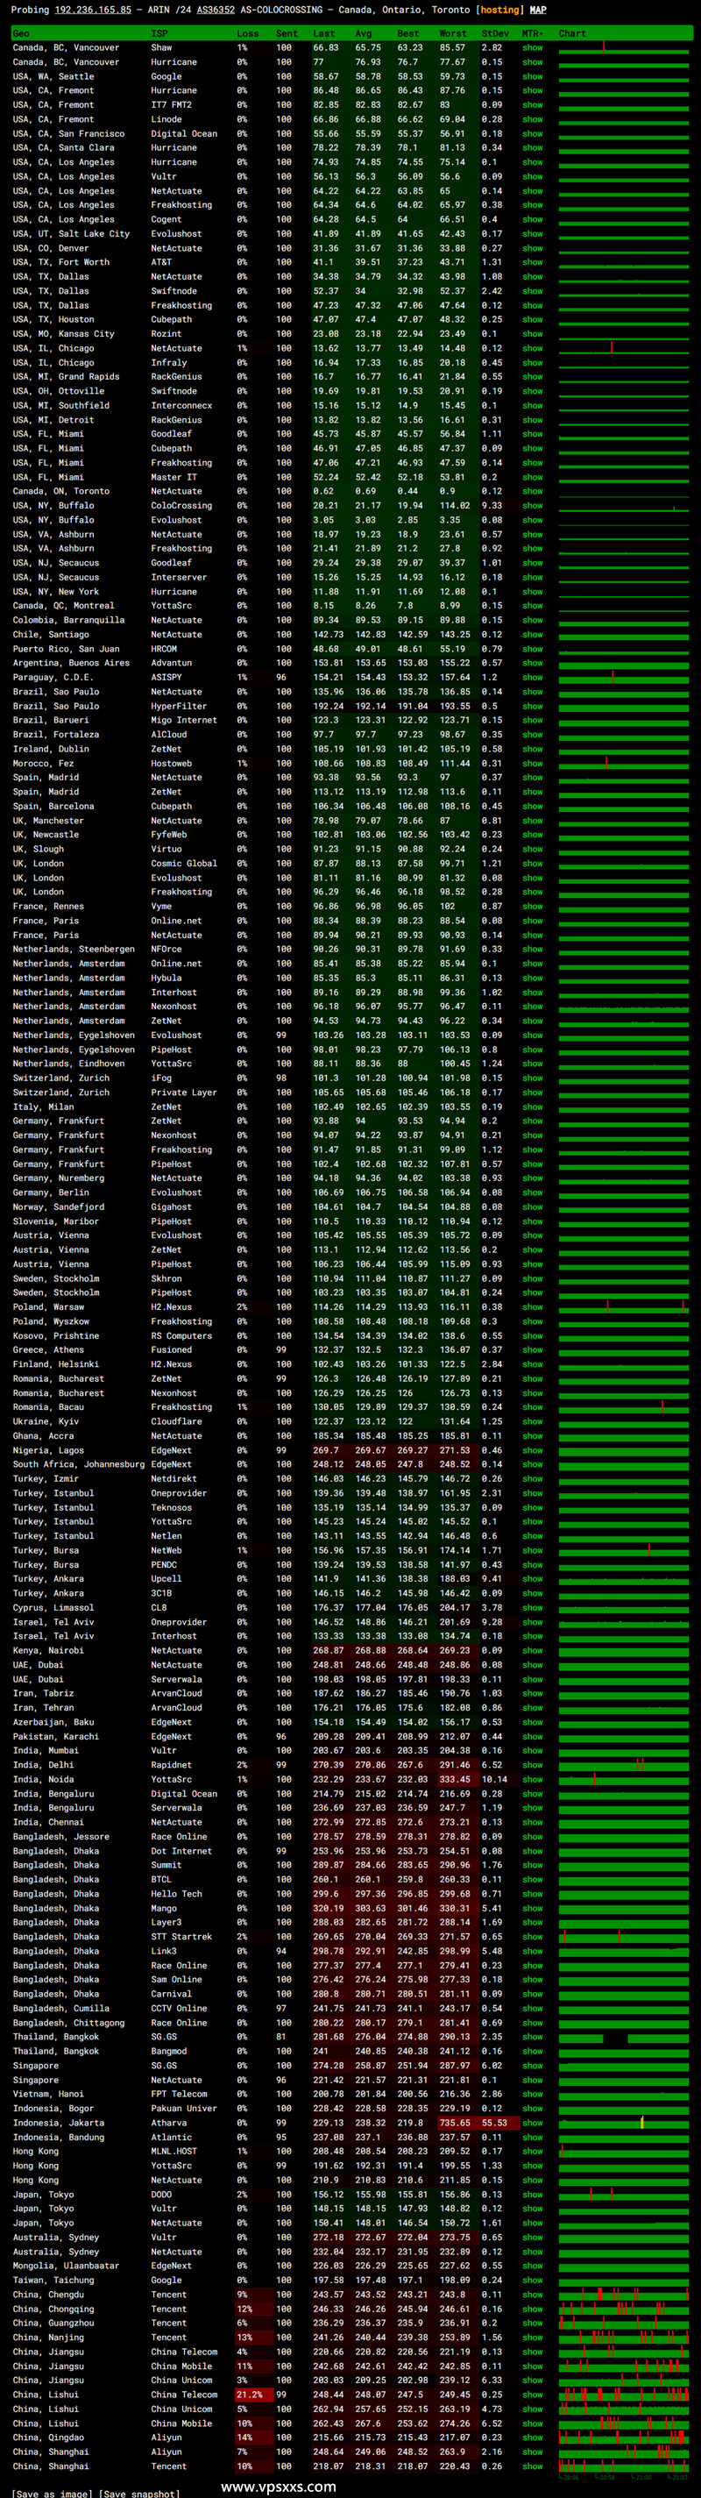Click the latency chart for Indonesia, Jakarta

tap(623, 2123)
